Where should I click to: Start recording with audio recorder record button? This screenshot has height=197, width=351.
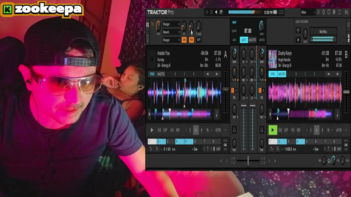pos(298,40)
